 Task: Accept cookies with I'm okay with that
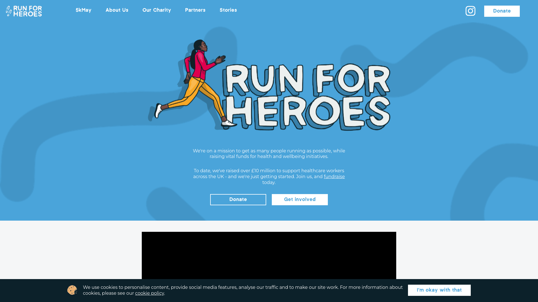pyautogui.click(x=439, y=290)
